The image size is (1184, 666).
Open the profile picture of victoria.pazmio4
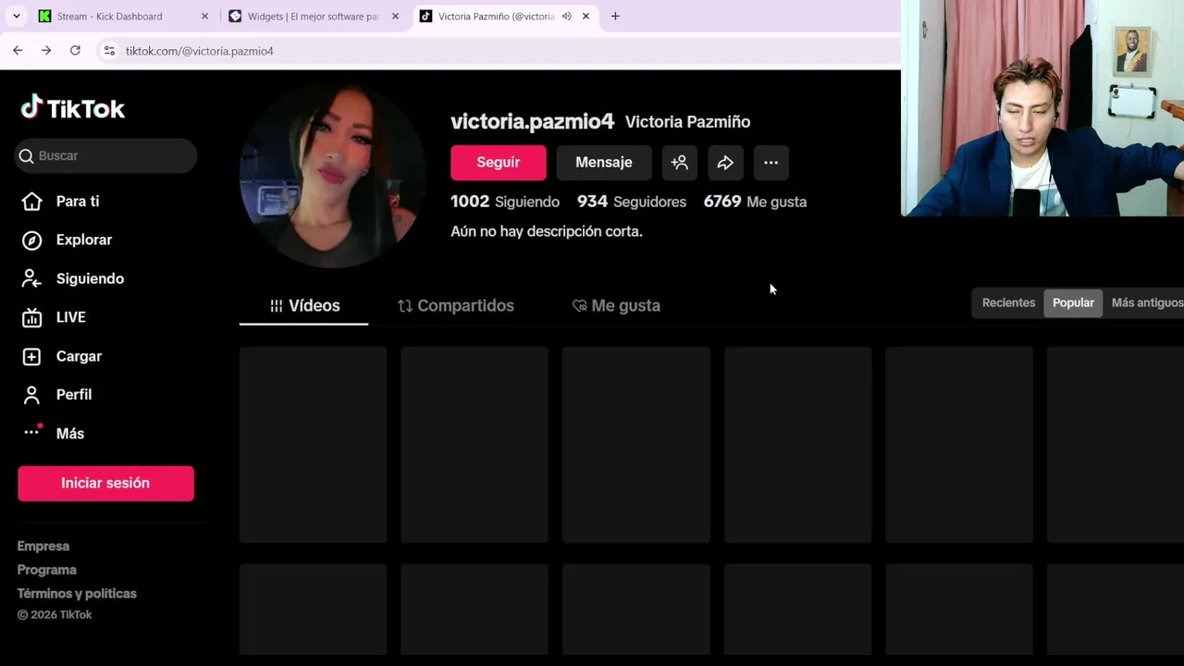(x=332, y=176)
